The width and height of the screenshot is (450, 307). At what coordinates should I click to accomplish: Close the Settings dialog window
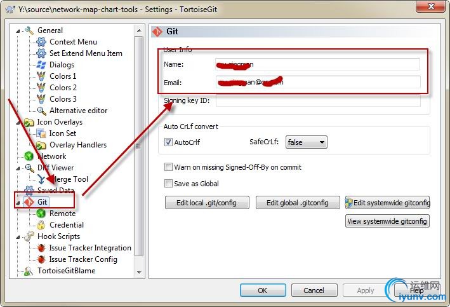point(430,6)
